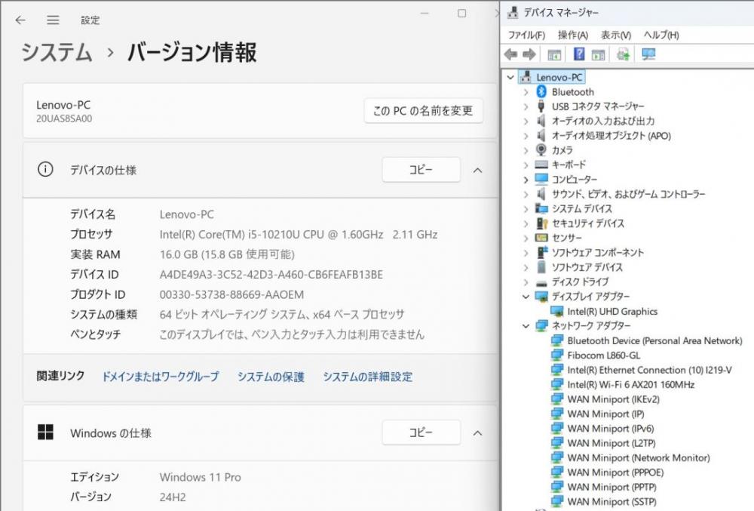Click the Device Manager back arrow toolbar icon
The image size is (754, 511).
pos(510,54)
